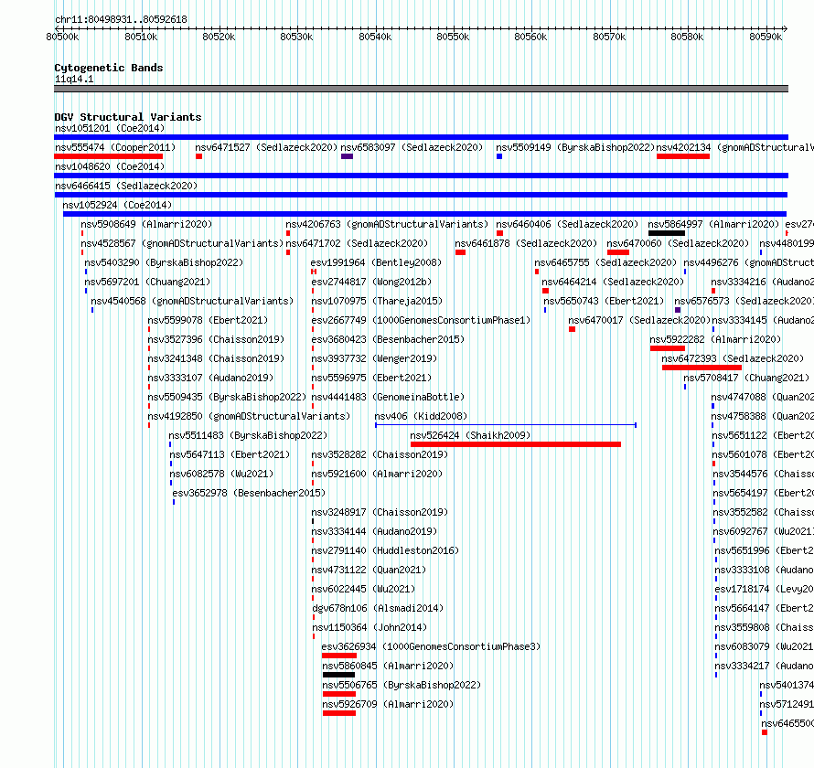Click the nsv406 (Kidd2008) blue span line

click(506, 425)
